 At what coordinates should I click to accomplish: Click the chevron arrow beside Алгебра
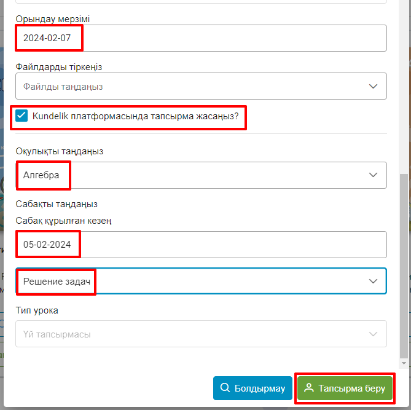373,175
